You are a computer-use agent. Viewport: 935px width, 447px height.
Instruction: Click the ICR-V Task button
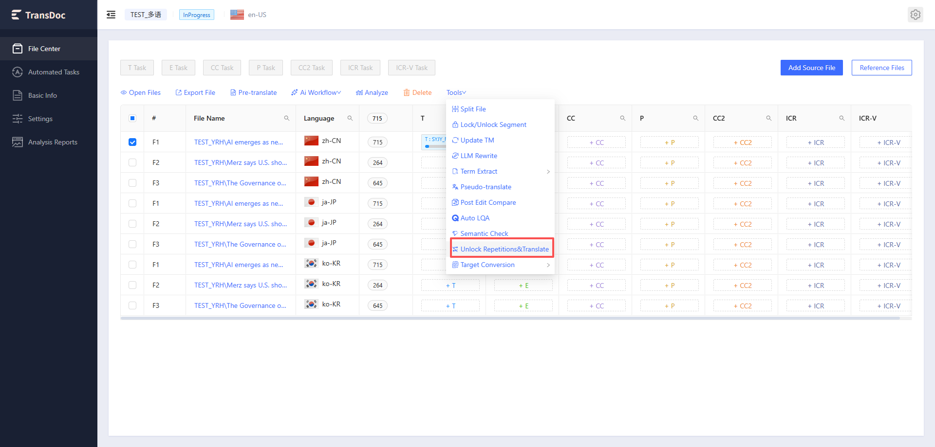point(411,68)
